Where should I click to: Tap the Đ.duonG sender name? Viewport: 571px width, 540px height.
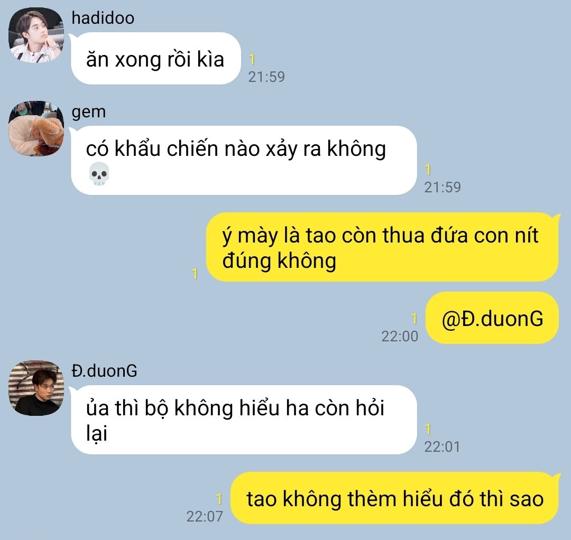point(104,371)
